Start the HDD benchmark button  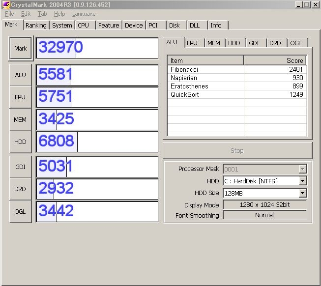click(20, 142)
